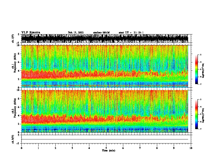Image resolution: width=215 pixels, height=166 pixels.
Task: Click time-axis tick label "0"
Action: coord(21,148)
